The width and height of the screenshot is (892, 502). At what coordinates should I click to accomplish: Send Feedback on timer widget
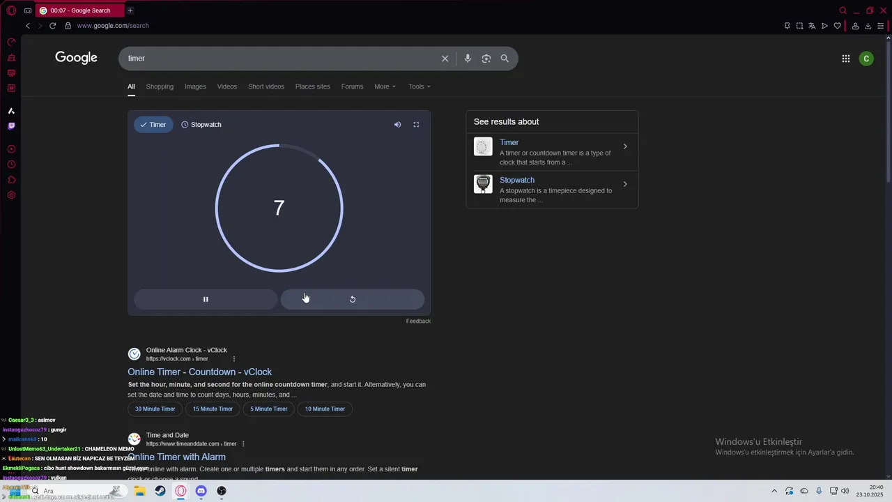coord(418,321)
